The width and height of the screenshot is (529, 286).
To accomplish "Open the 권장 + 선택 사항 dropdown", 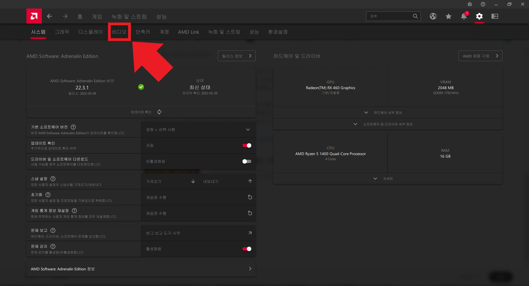I will click(198, 130).
